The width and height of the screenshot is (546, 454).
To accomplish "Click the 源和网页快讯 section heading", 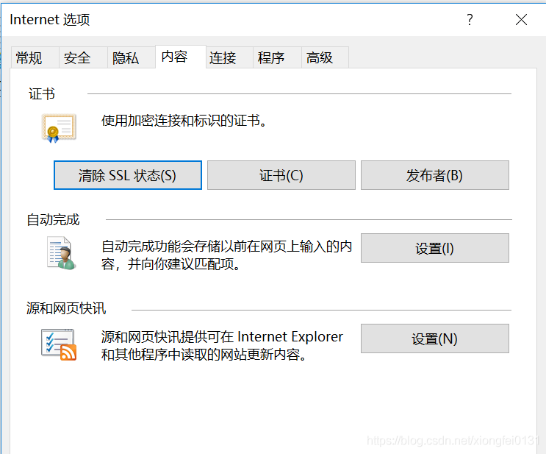I will (x=66, y=308).
